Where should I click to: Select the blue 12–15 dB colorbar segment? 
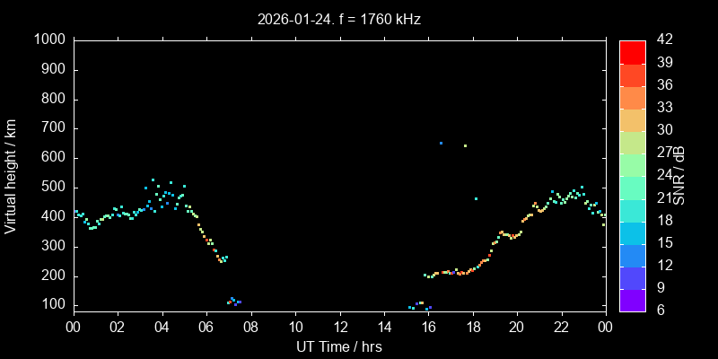(633, 255)
